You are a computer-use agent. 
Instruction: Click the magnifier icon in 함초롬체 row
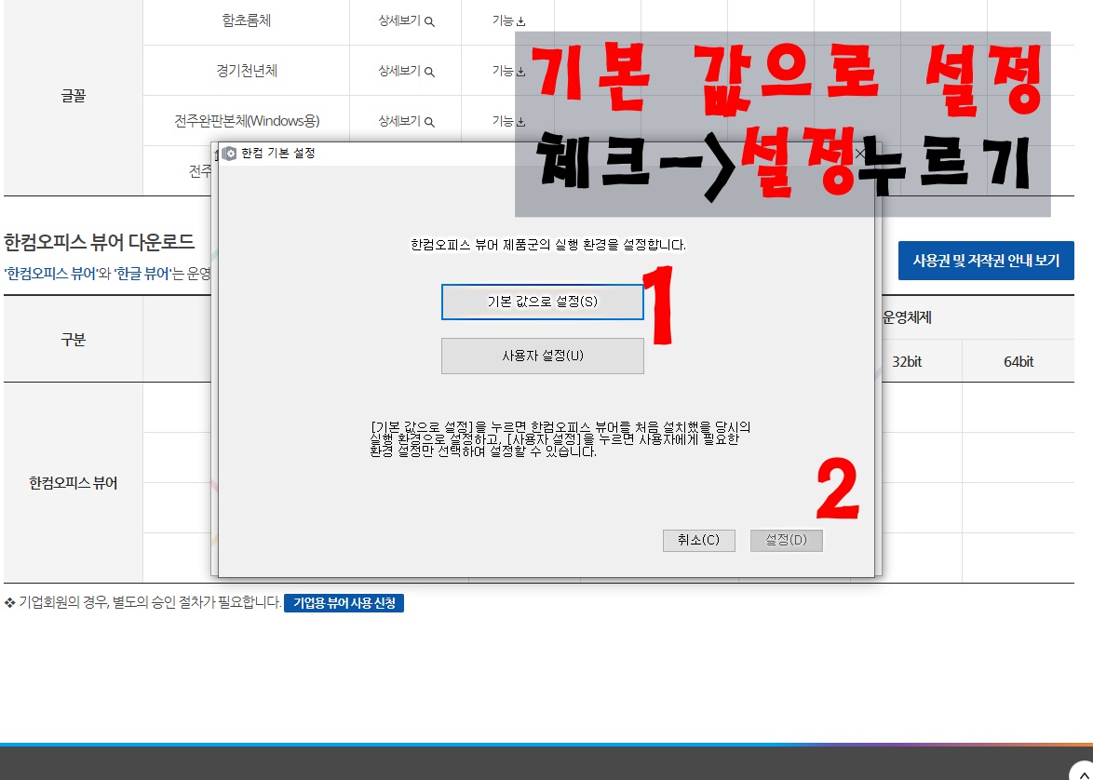click(x=429, y=21)
